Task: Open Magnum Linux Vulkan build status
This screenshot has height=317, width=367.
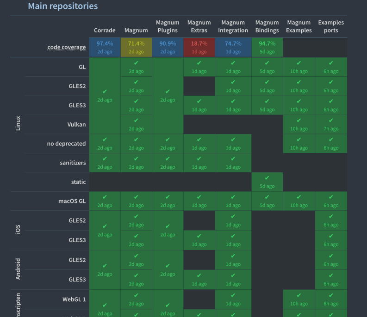Action: pyautogui.click(x=136, y=125)
